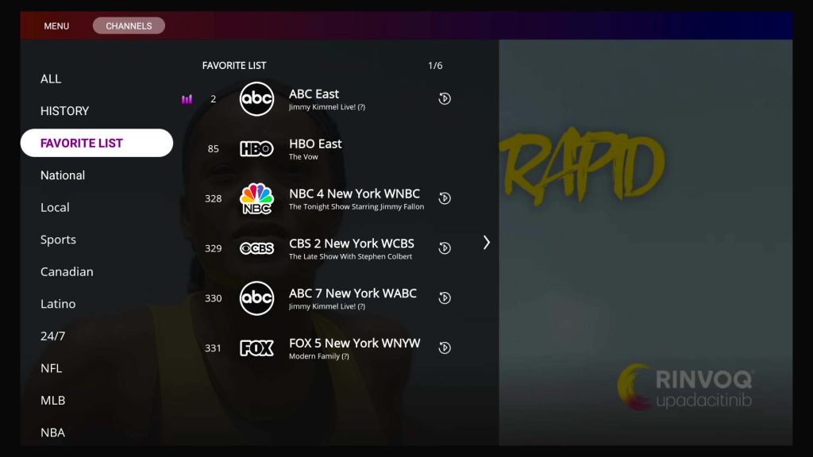Open catch-up replay for FOX 5 WNYW
This screenshot has width=813, height=457.
pyautogui.click(x=445, y=347)
